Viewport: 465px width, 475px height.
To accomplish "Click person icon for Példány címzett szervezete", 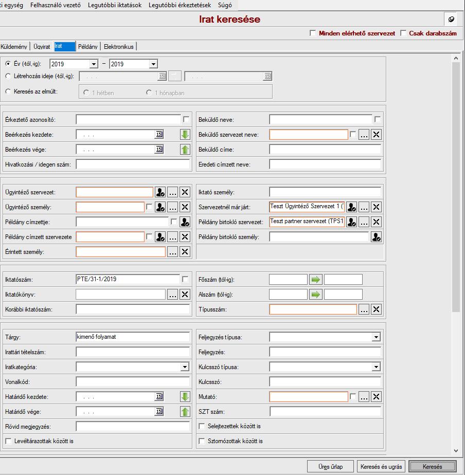I will [160, 236].
